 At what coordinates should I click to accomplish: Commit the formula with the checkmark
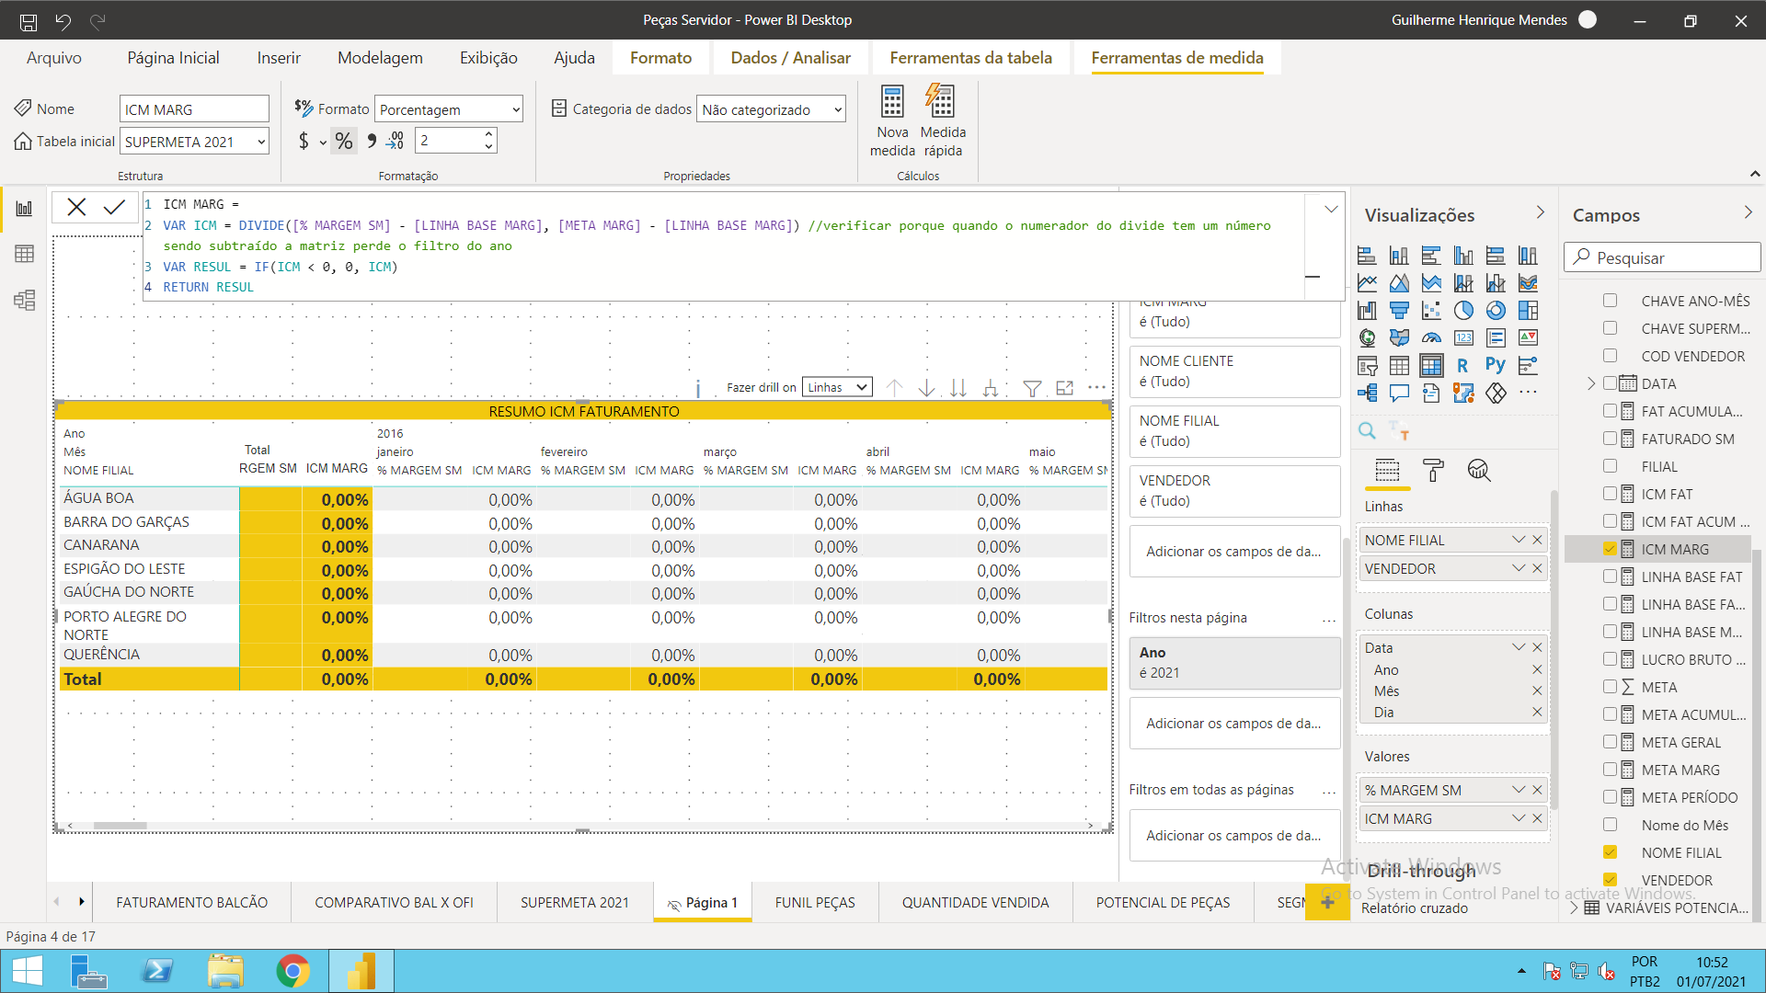114,207
